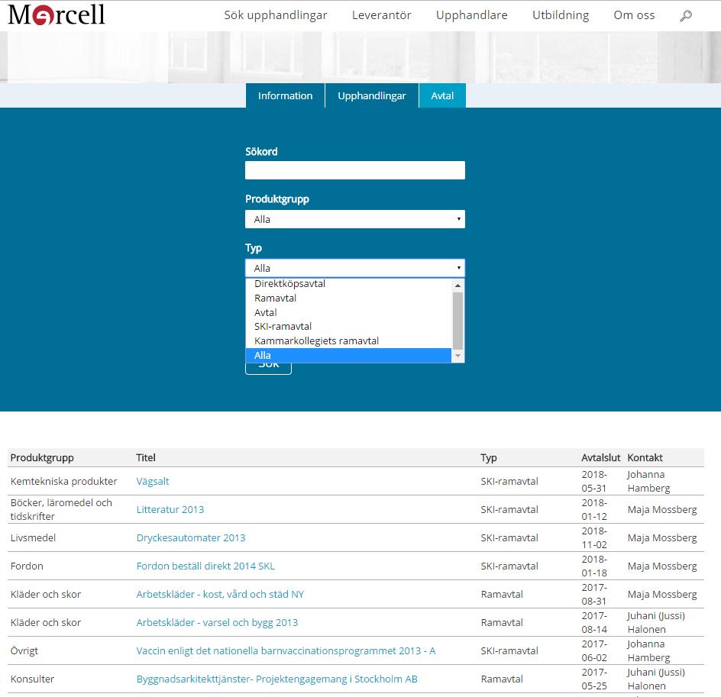The height and width of the screenshot is (697, 721).
Task: Open the Vägsalt agreement link
Action: pyautogui.click(x=153, y=481)
